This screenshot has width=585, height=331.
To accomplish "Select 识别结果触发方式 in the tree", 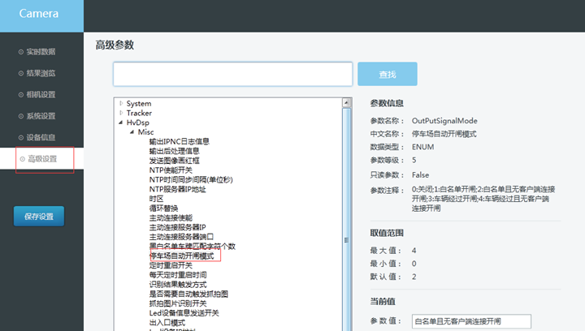I will coord(178,285).
